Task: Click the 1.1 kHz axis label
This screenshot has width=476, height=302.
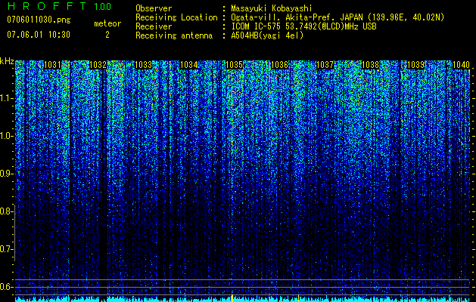Action: [5, 98]
